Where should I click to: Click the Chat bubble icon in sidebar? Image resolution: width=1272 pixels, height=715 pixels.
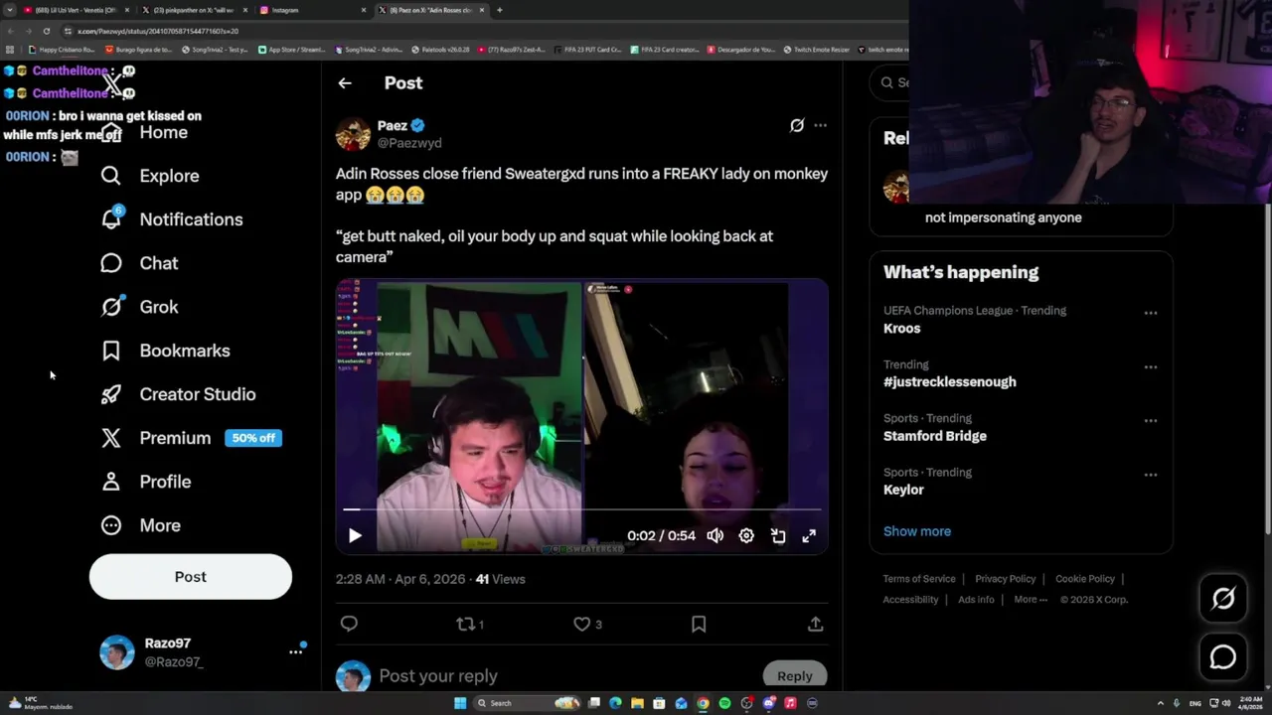[x=111, y=263]
